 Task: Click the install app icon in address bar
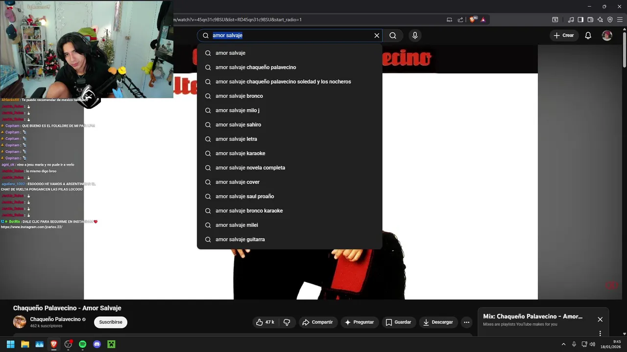(449, 20)
